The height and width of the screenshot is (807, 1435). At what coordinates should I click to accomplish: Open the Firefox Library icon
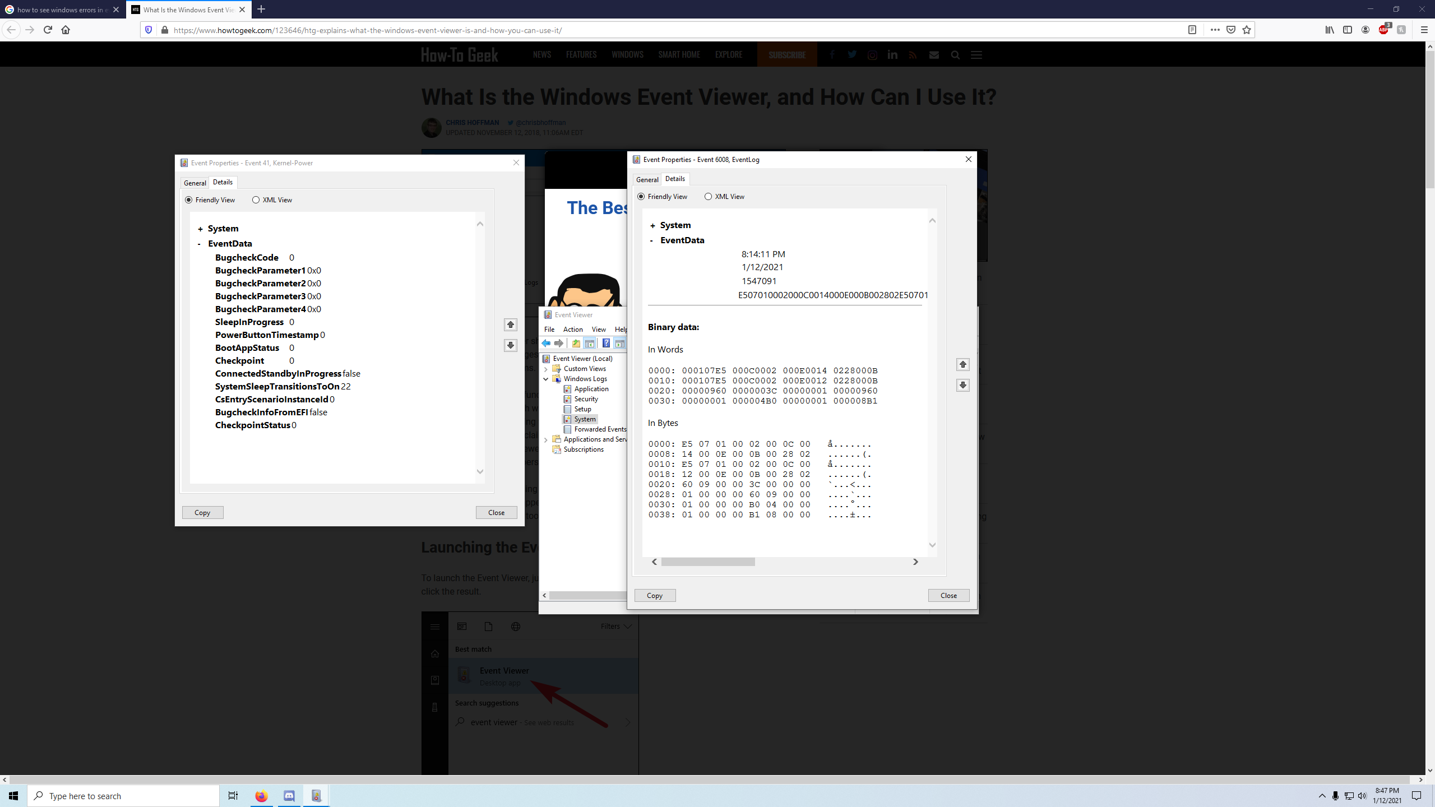pos(1330,30)
